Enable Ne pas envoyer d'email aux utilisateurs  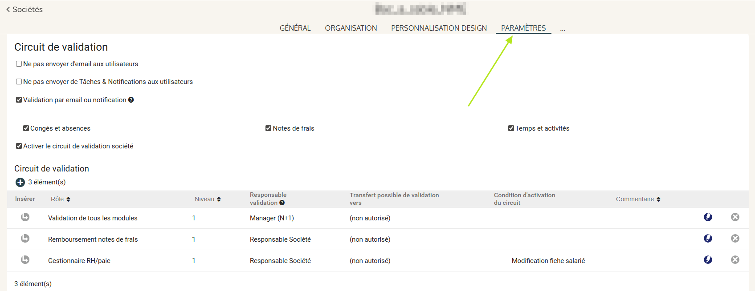(x=19, y=64)
